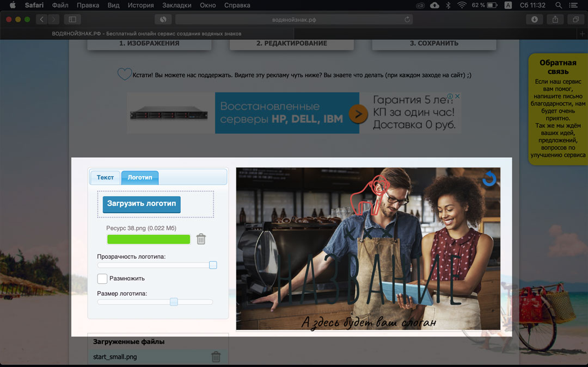Reload the page with refresh icon

pos(407,20)
